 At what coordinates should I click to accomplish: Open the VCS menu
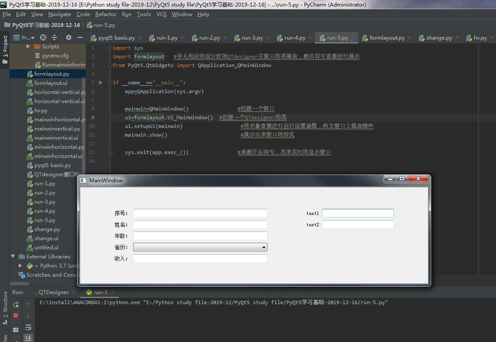161,14
